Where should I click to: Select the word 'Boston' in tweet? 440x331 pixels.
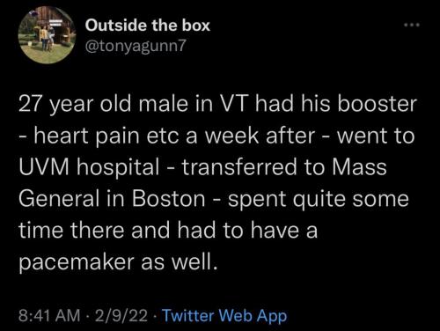(168, 199)
